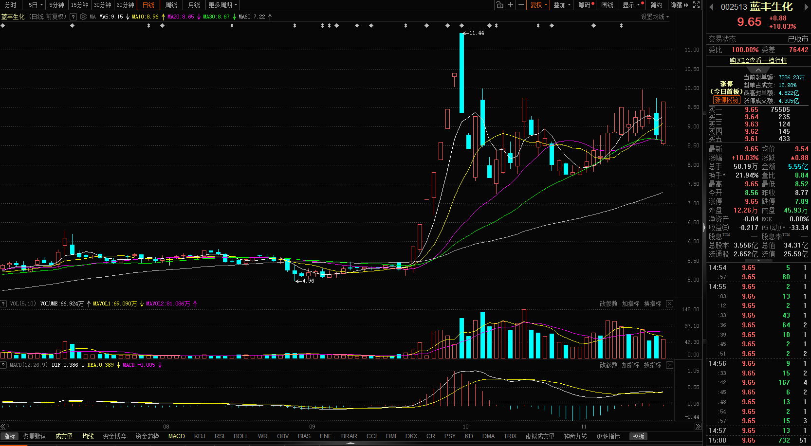Close the VOL indicator panel
This screenshot has width=811, height=446.
click(669, 303)
